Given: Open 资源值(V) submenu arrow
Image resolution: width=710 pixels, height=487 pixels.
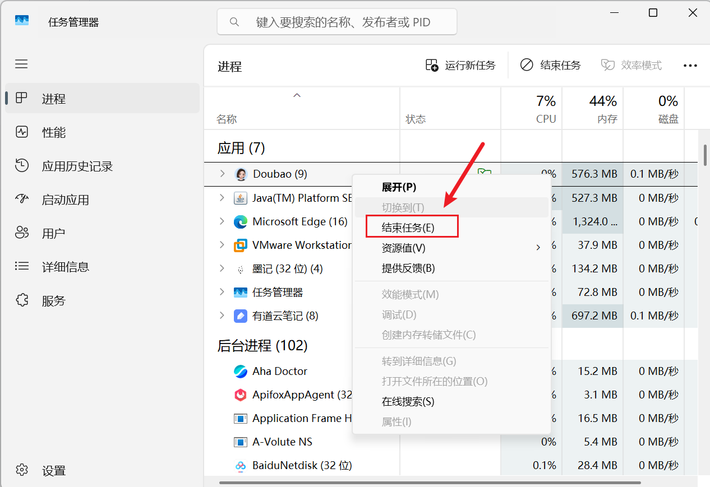Looking at the screenshot, I should tap(538, 247).
